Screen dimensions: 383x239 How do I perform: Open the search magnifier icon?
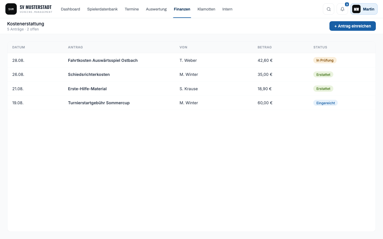[329, 9]
